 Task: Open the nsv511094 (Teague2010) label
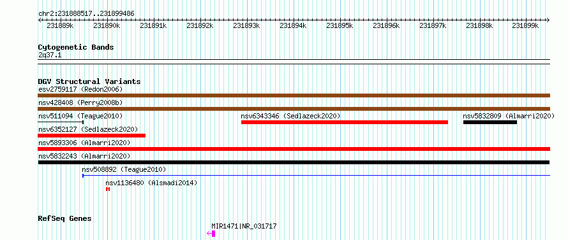(80, 116)
